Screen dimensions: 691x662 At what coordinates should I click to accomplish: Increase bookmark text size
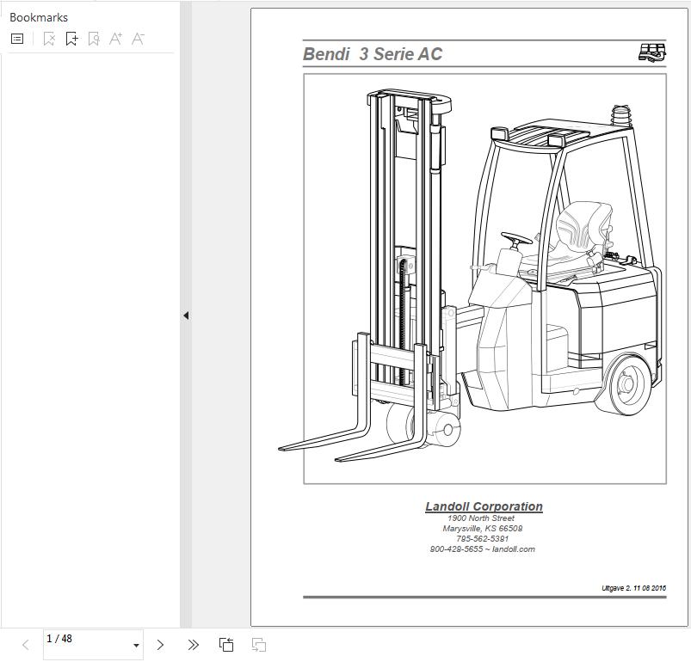click(115, 39)
